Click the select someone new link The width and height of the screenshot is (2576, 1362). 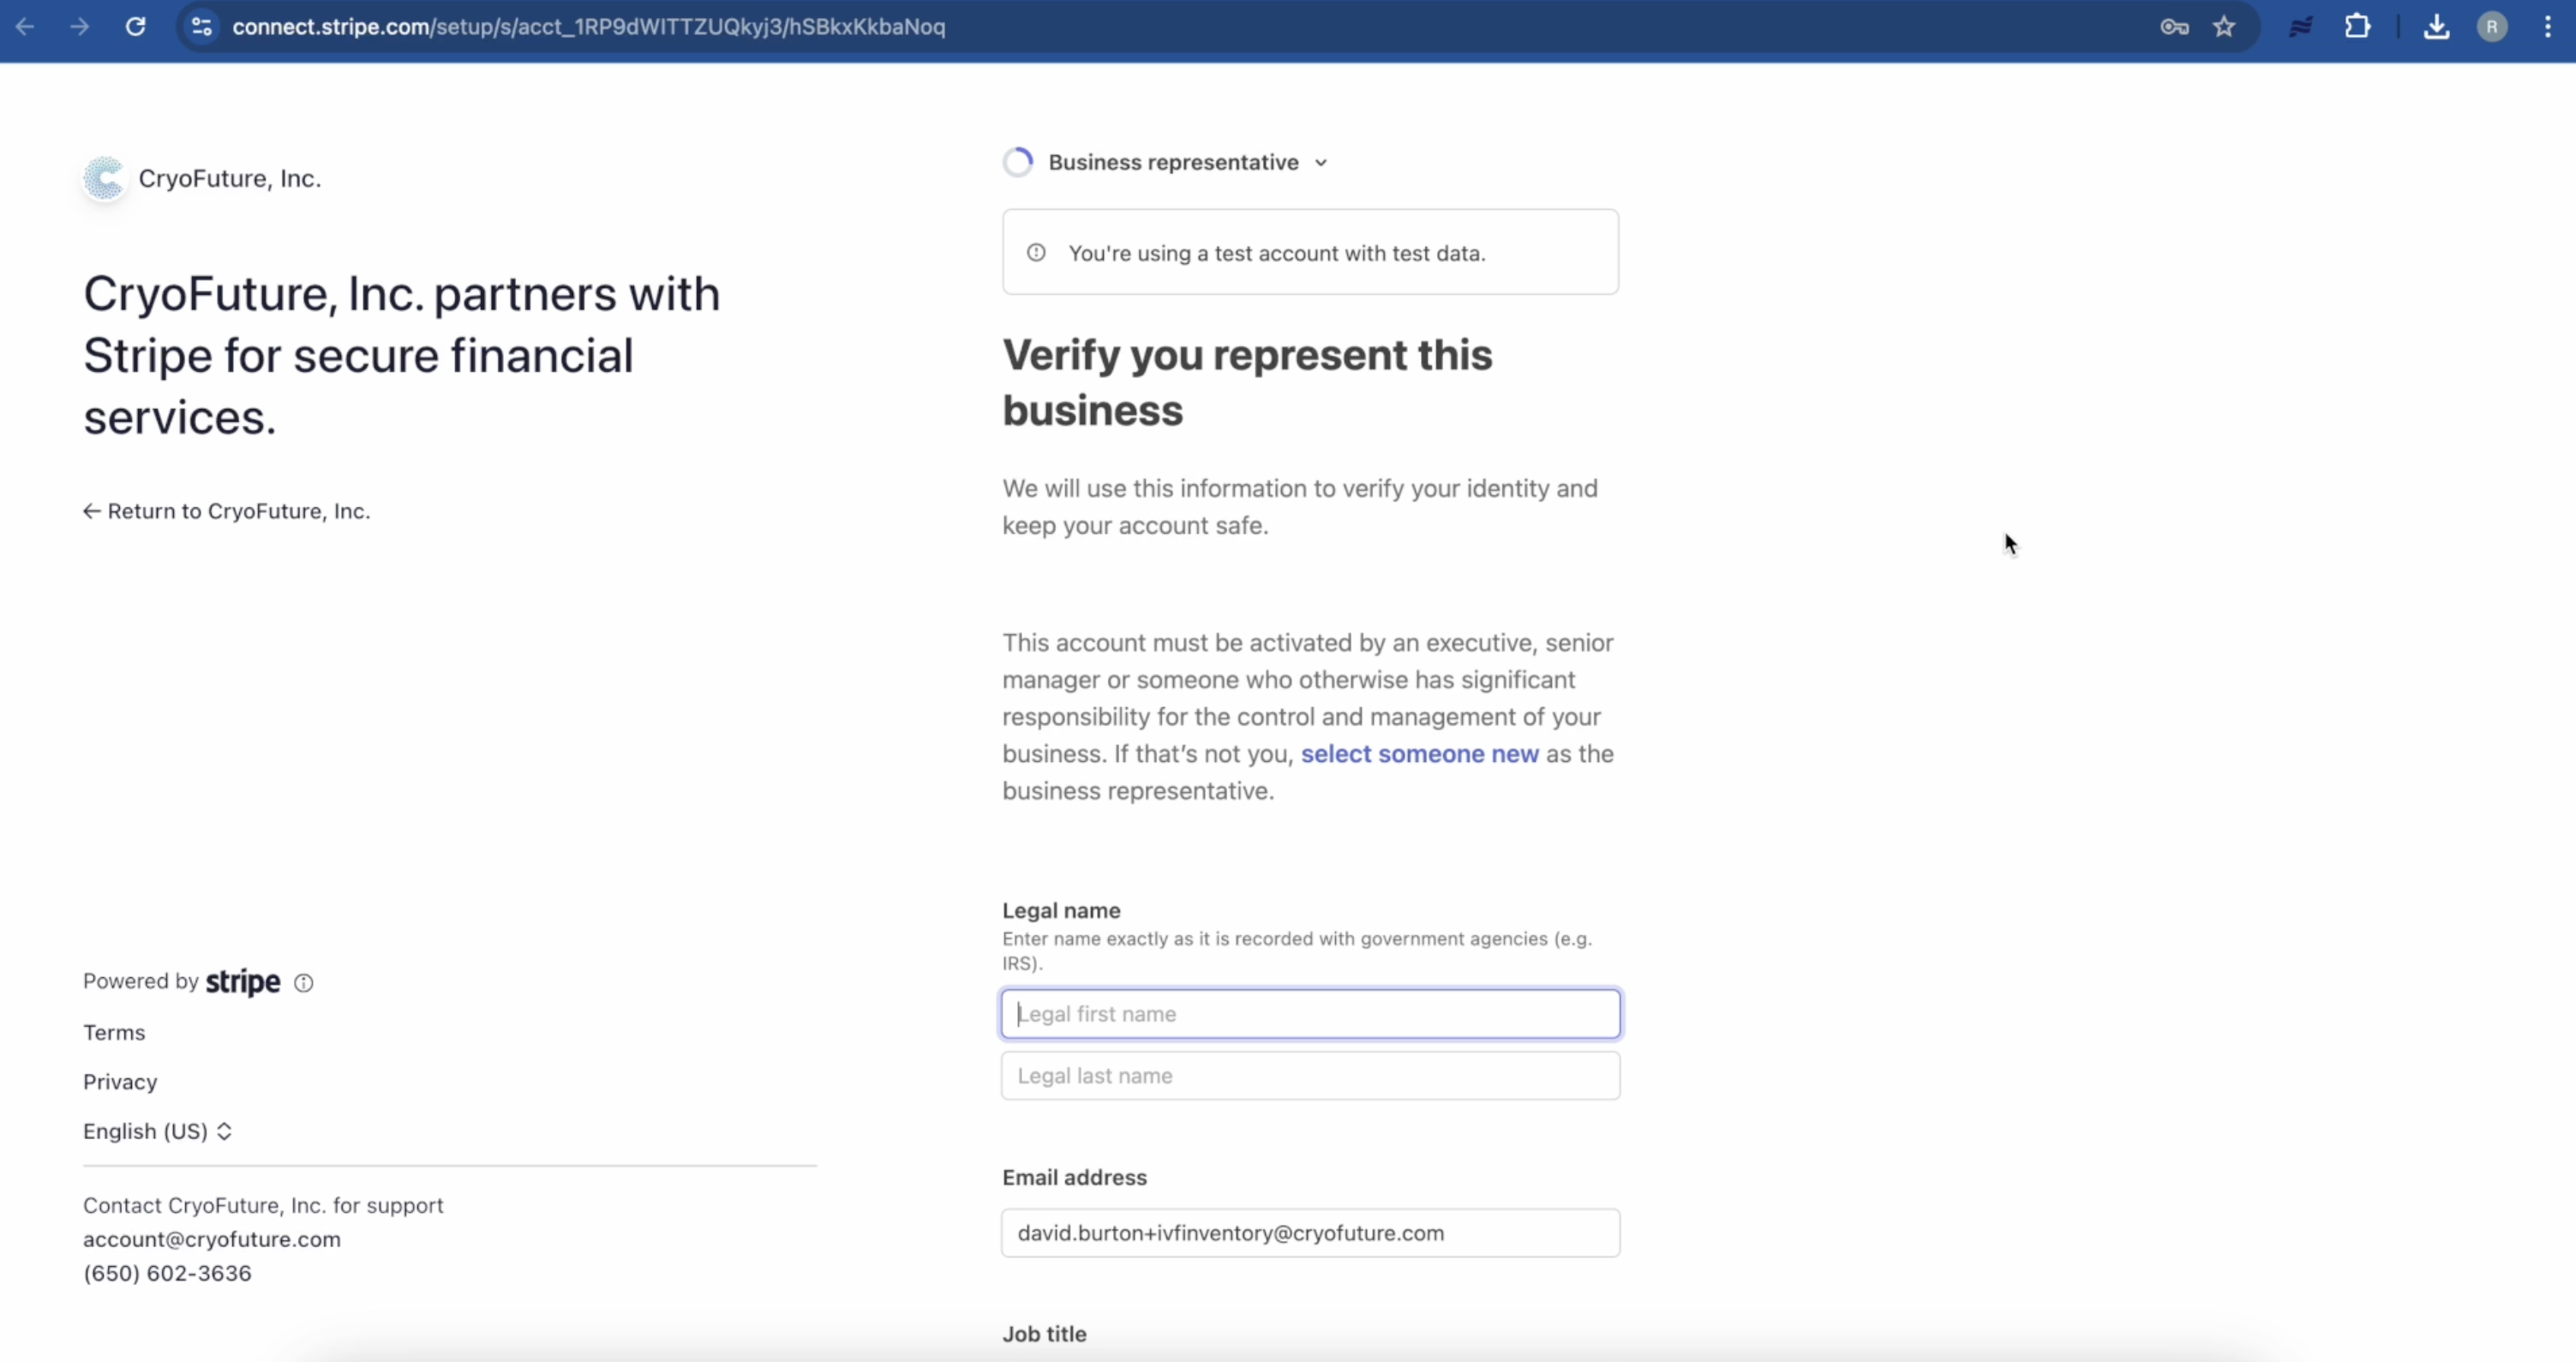point(1418,754)
